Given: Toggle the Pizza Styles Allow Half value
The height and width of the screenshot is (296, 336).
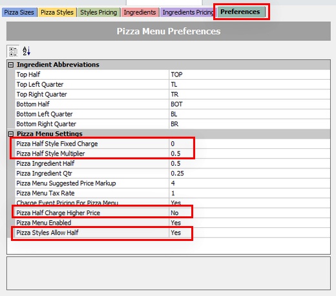Looking at the screenshot, I should click(x=249, y=233).
